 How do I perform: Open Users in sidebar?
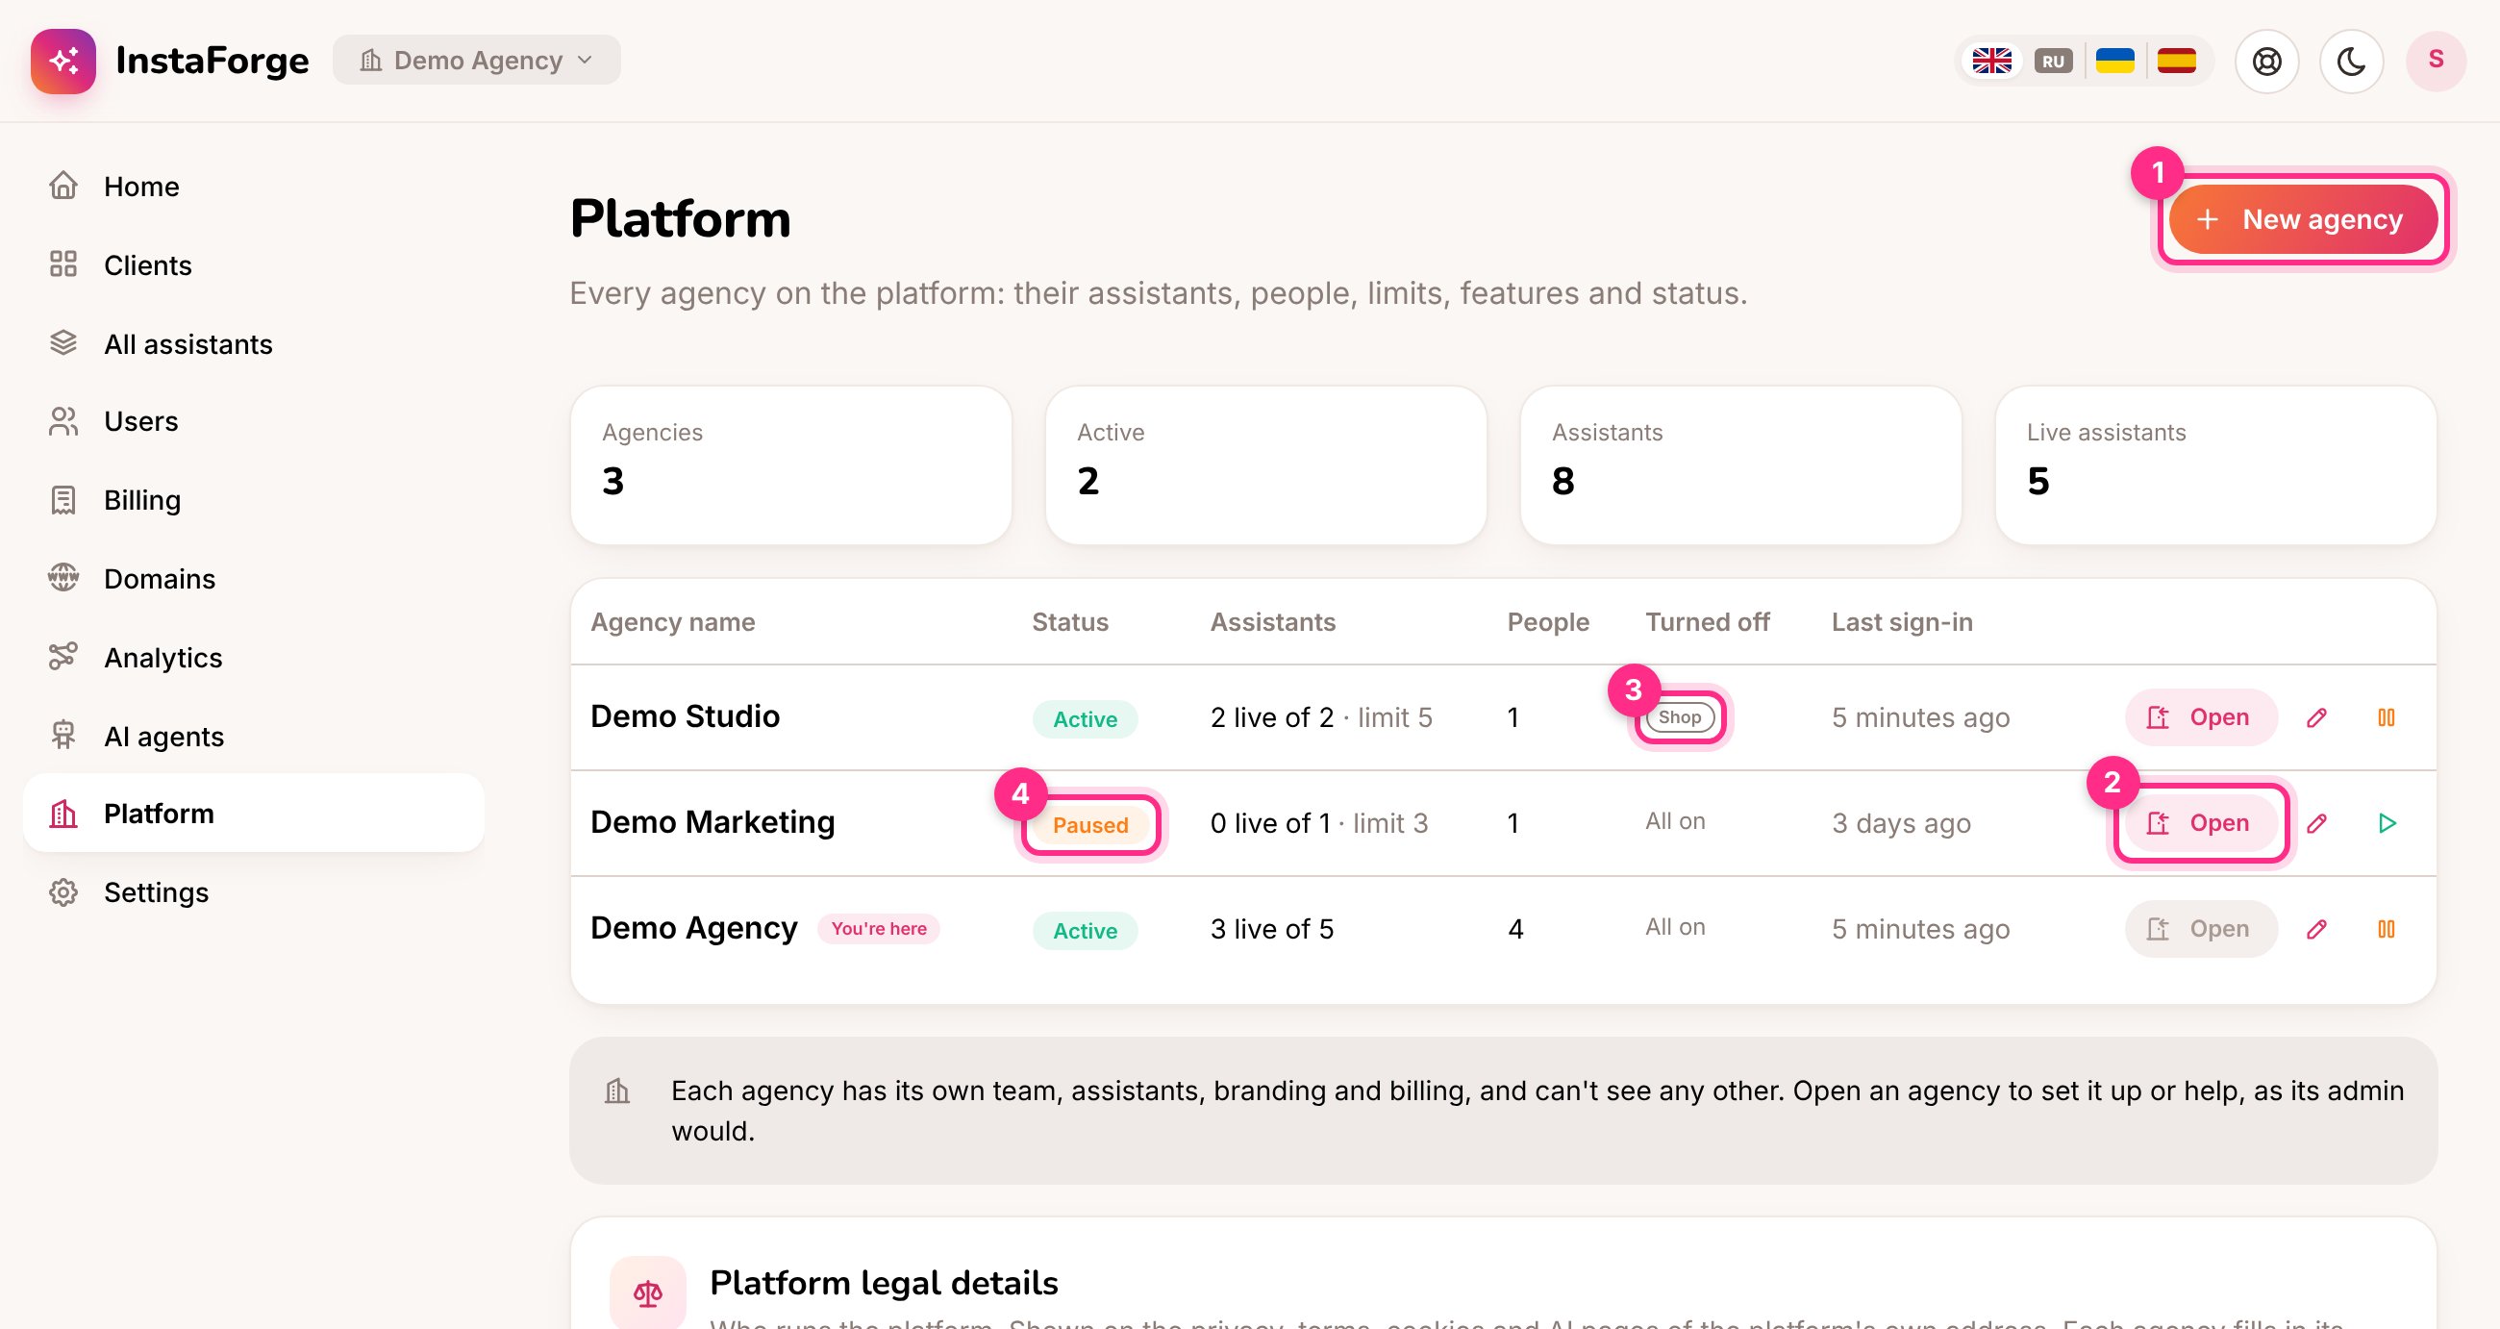pos(253,421)
